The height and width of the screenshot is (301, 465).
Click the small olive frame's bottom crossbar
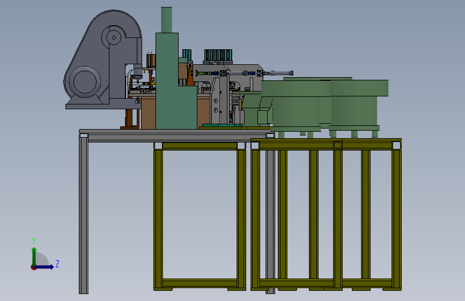coord(200,283)
